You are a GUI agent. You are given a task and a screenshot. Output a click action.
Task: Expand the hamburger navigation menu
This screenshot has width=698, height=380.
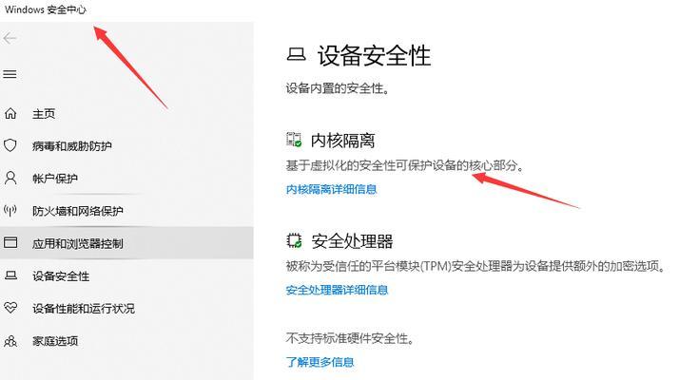tap(10, 74)
